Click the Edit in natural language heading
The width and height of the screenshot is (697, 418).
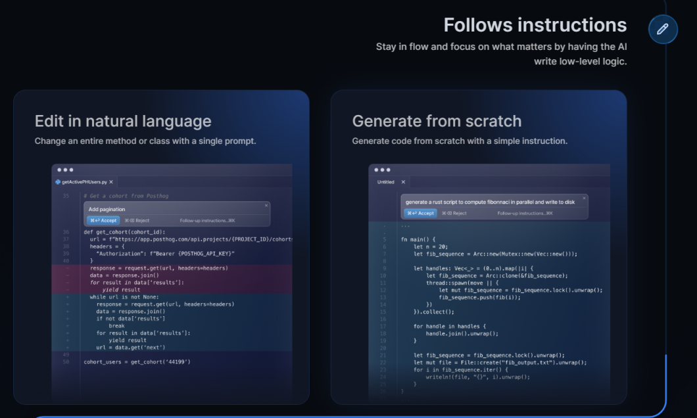(123, 121)
